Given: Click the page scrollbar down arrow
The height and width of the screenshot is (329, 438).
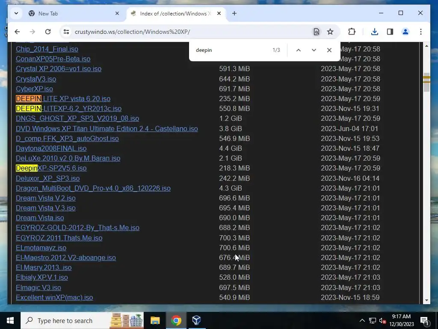Looking at the screenshot, I should 426,300.
